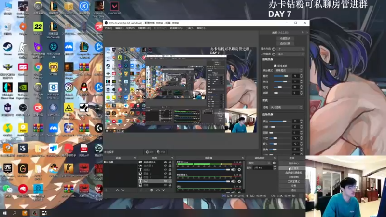Click Exit button in Controls panel
Viewport: 386px width, 217px height.
pyautogui.click(x=293, y=190)
